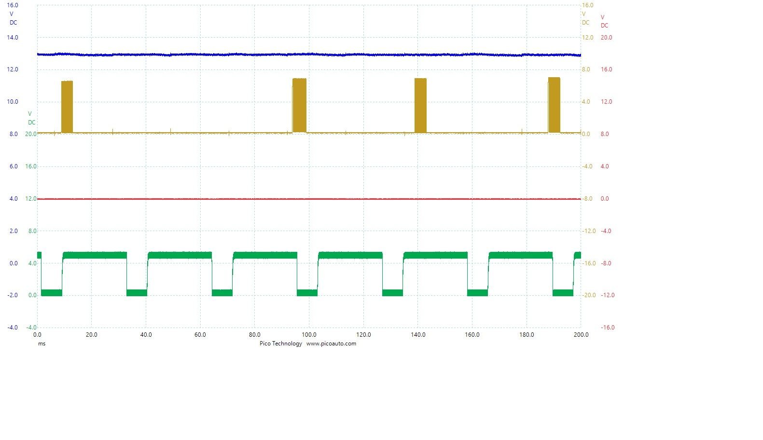The height and width of the screenshot is (440, 763).
Task: Click the 0.0 ms time axis origin
Action: tap(37, 335)
